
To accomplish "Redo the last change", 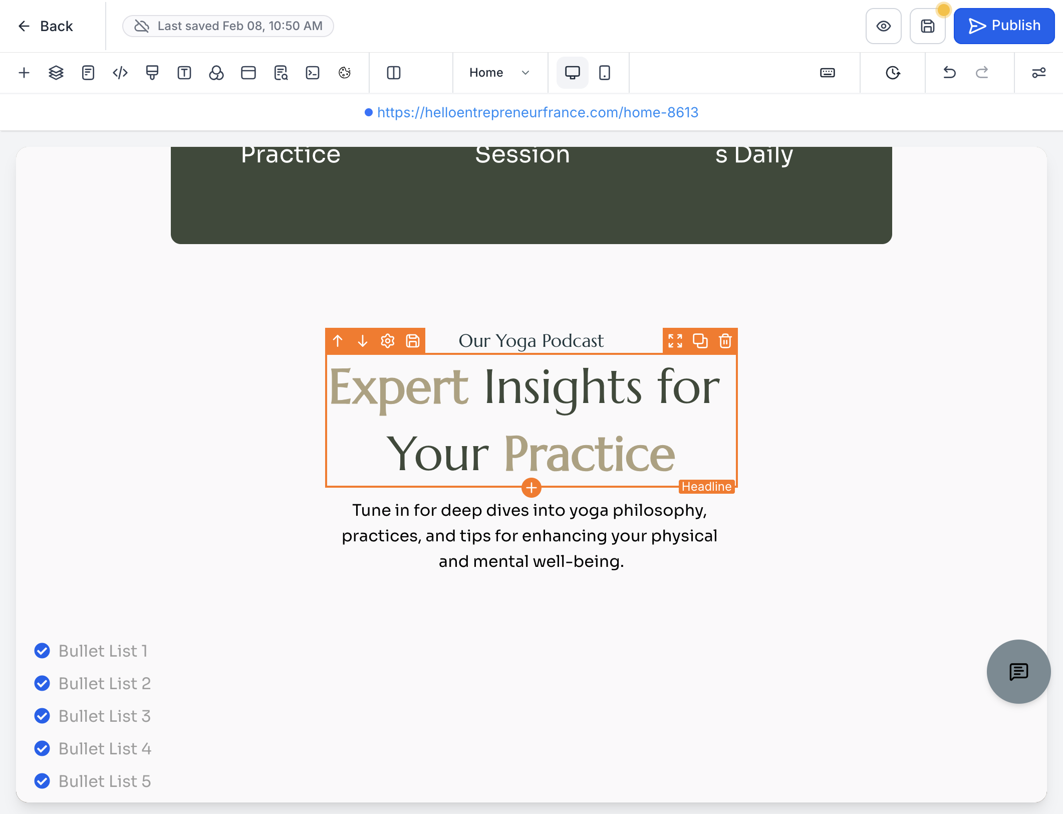I will tap(982, 73).
